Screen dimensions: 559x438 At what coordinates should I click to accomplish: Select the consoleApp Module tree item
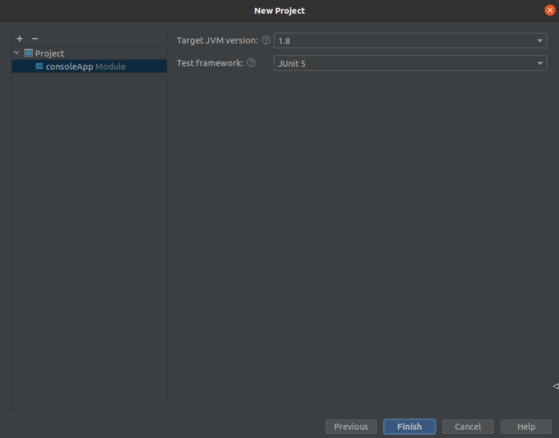pyautogui.click(x=85, y=67)
